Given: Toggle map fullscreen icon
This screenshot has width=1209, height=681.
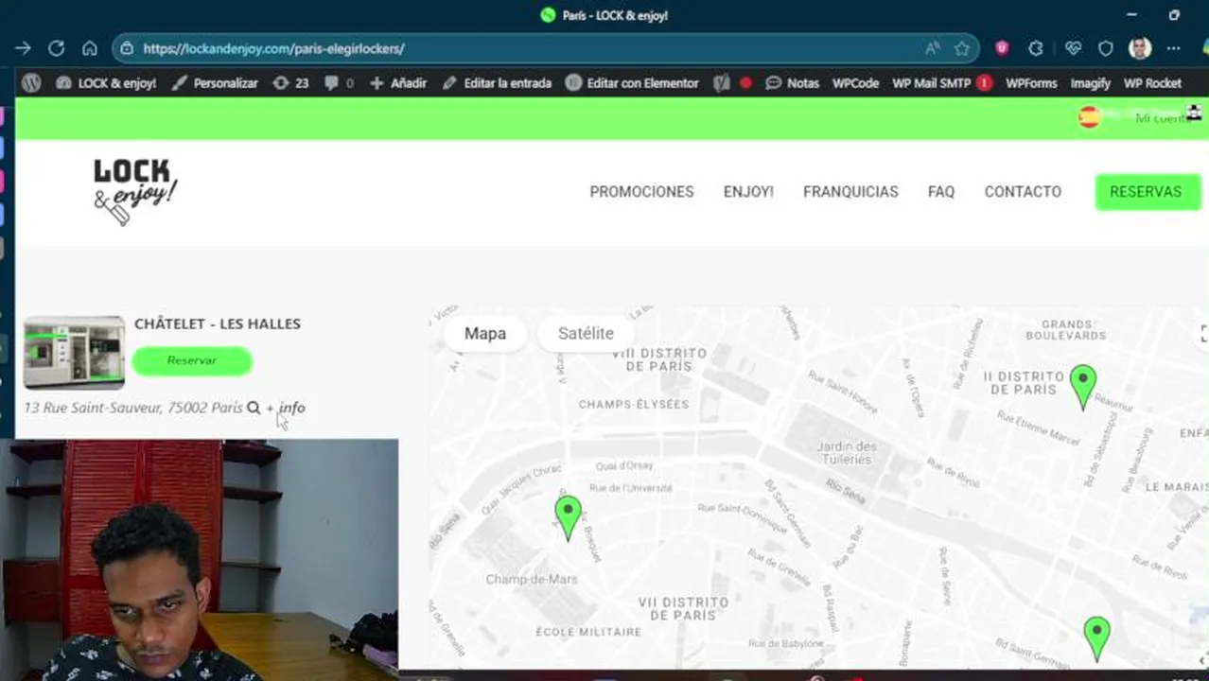Looking at the screenshot, I should coord(1202,334).
